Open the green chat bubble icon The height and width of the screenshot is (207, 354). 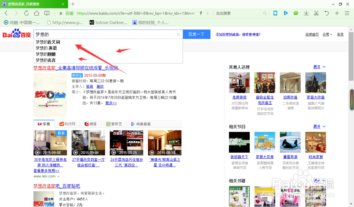pos(296,13)
